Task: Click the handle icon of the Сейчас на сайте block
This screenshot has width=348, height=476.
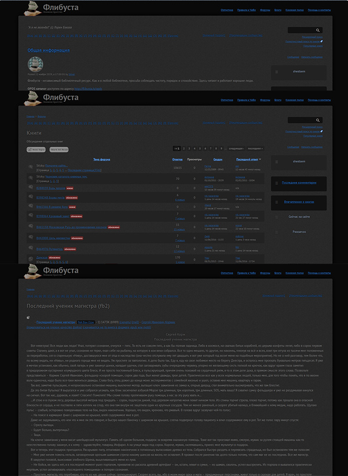Action: pyautogui.click(x=277, y=217)
